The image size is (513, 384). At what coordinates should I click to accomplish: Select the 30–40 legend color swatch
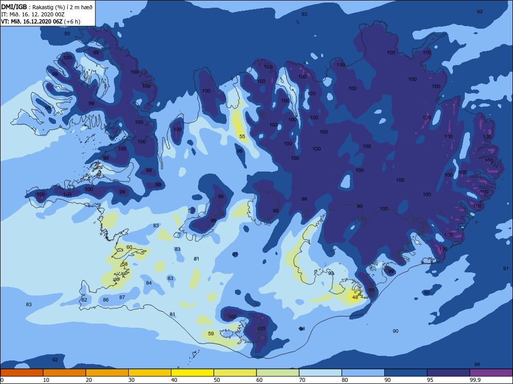(x=150, y=373)
